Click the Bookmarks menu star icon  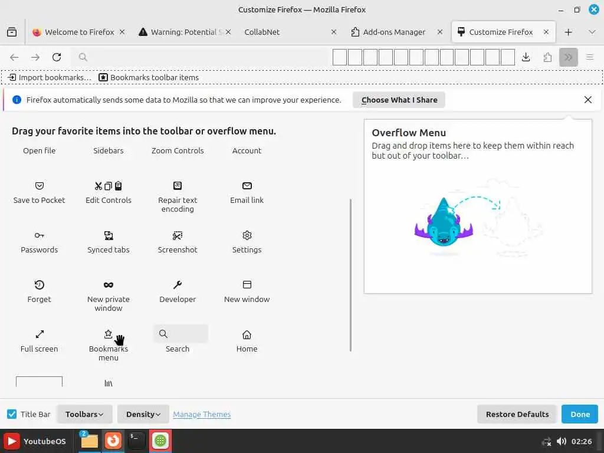click(x=109, y=334)
